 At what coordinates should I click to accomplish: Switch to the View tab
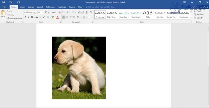[x=80, y=7]
